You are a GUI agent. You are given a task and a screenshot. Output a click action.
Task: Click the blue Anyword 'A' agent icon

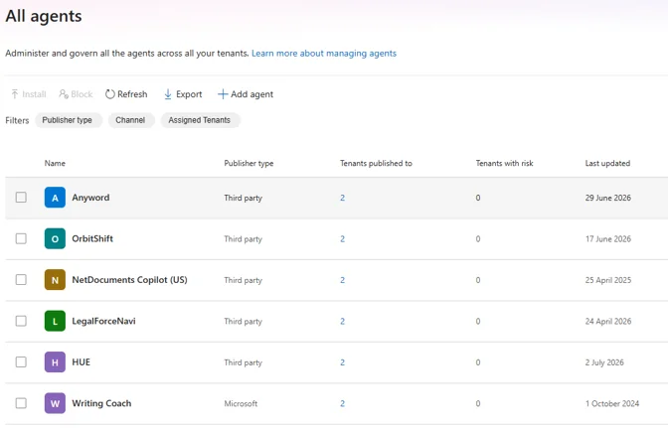tap(55, 198)
